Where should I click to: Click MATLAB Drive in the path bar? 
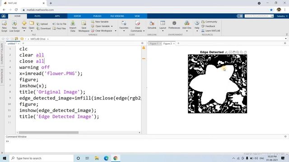tap(38, 39)
